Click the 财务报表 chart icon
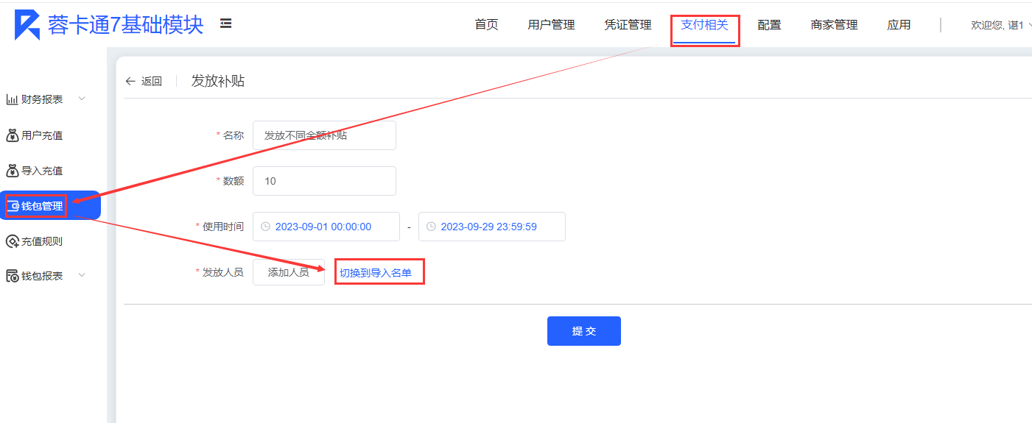Image resolution: width=1032 pixels, height=423 pixels. tap(12, 100)
